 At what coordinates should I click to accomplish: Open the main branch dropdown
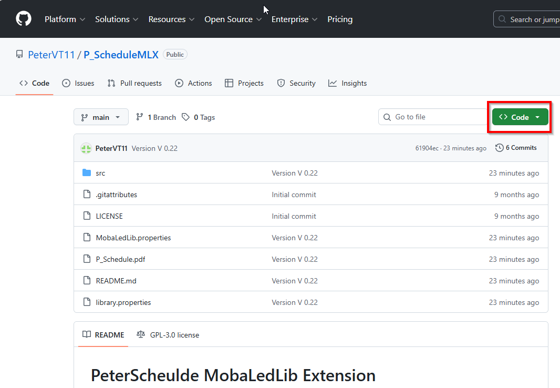coord(101,117)
